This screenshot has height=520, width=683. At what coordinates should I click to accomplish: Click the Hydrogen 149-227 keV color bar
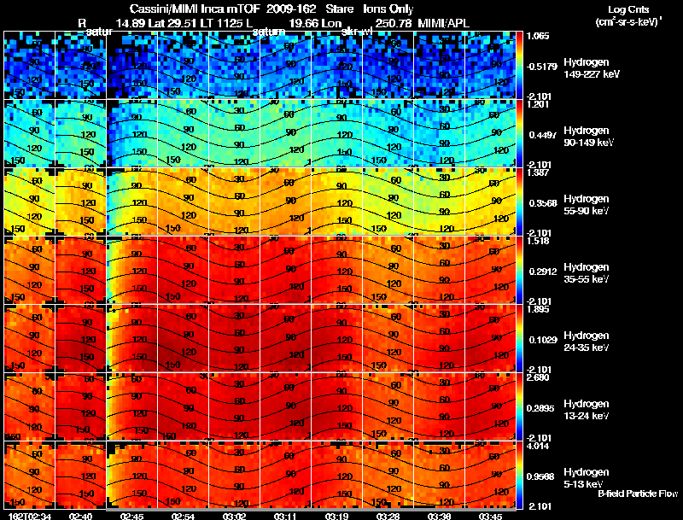(519, 65)
